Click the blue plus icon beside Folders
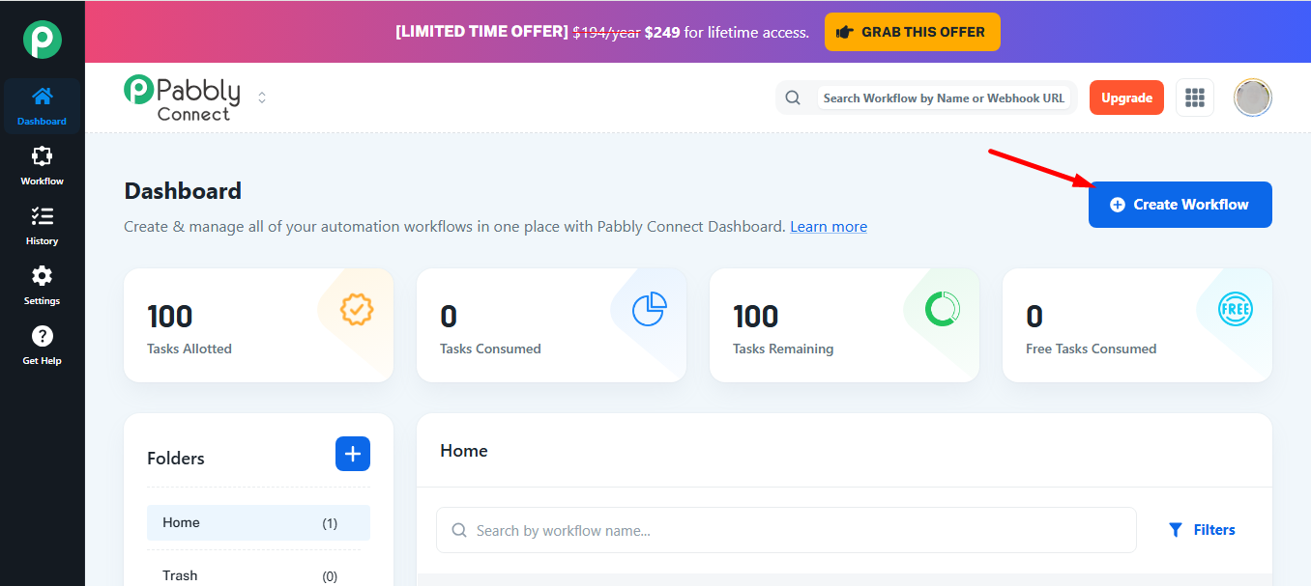Screen dimensions: 1311x586 (x=353, y=454)
